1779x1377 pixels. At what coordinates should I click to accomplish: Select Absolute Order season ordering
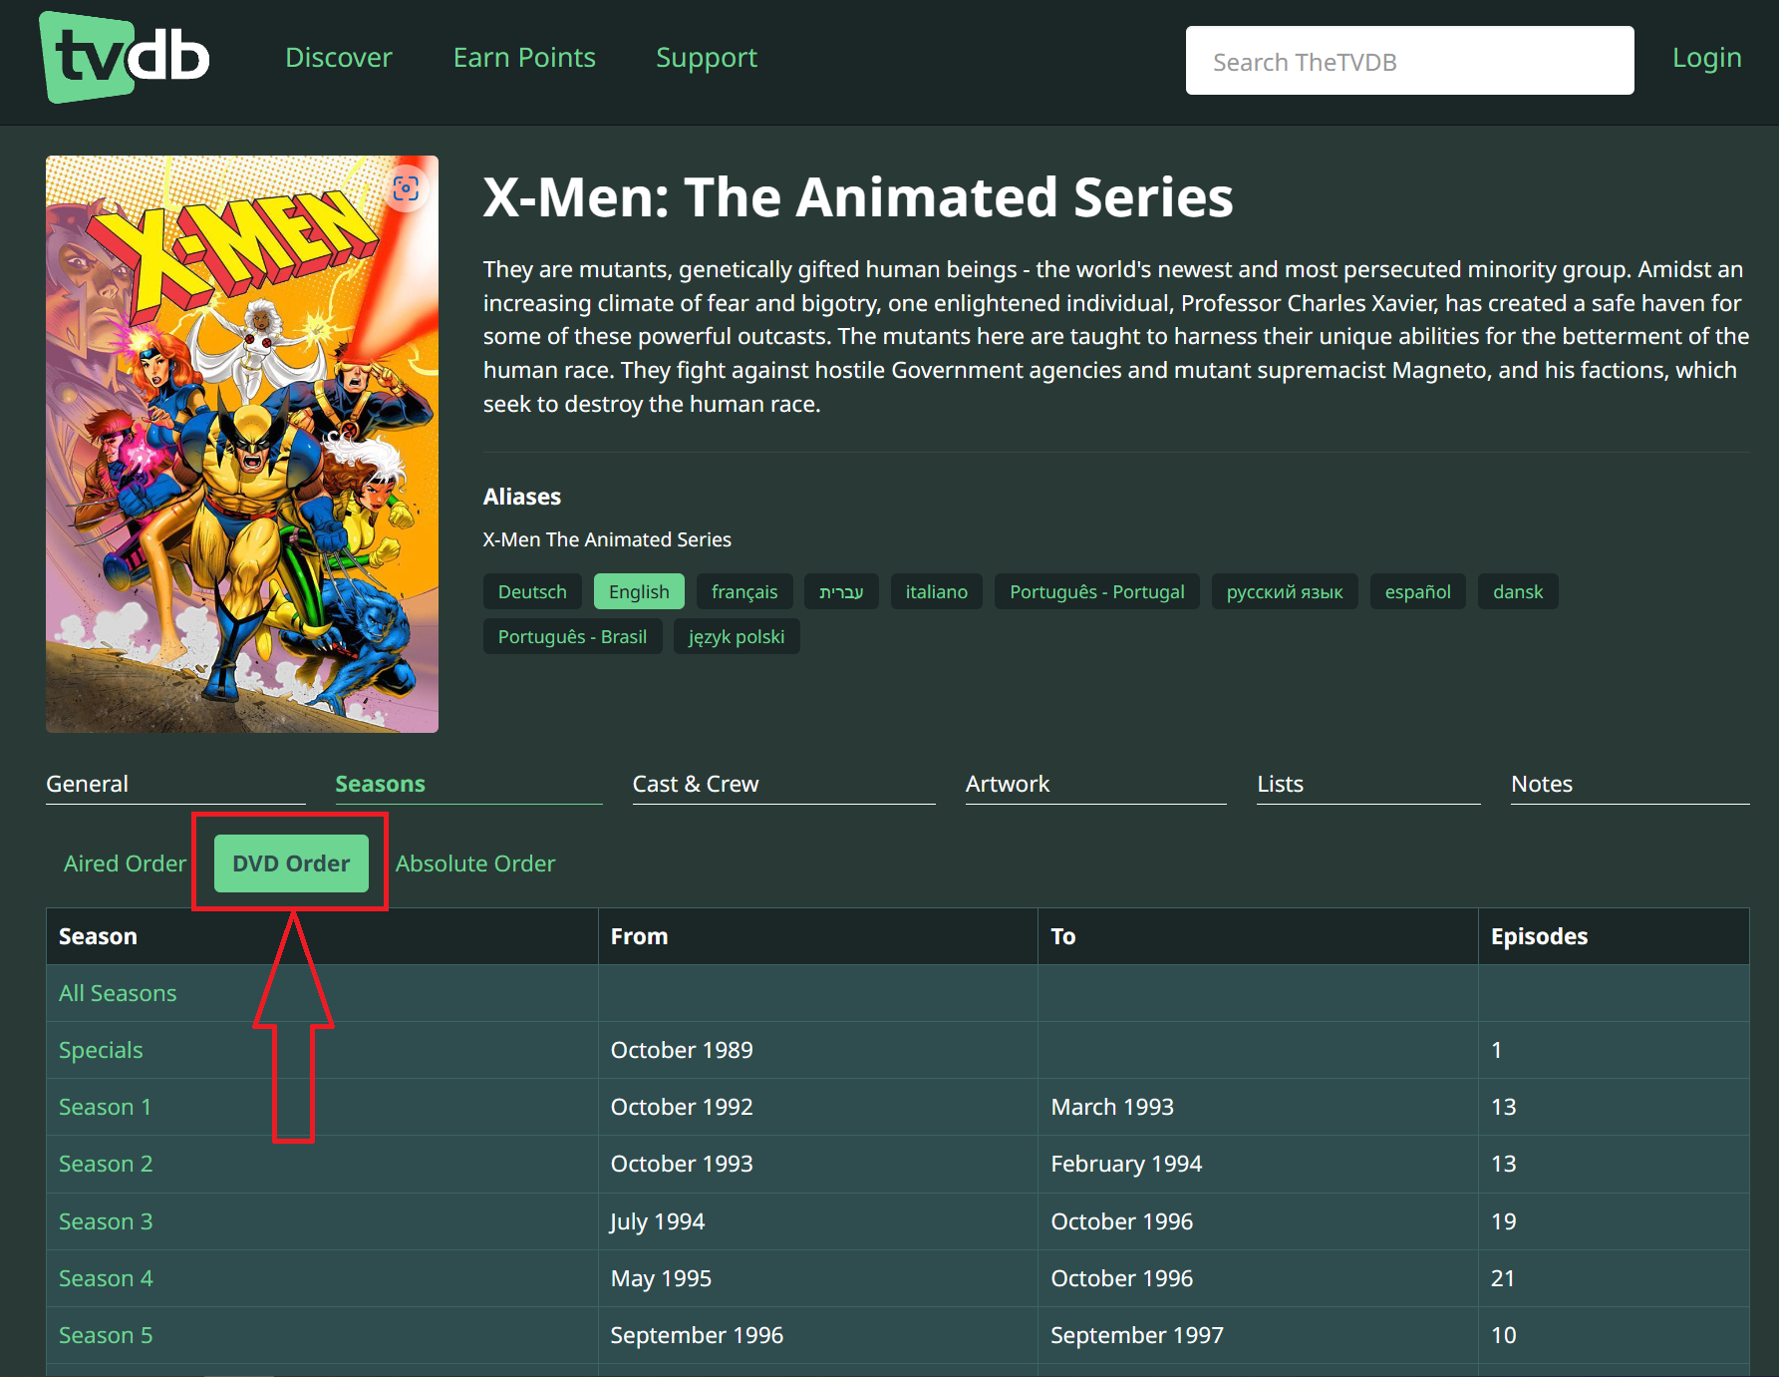pyautogui.click(x=475, y=863)
